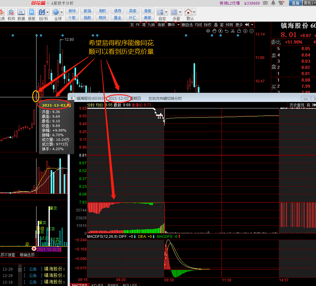Toggle 均线 moving average display
Image resolution: width=316 pixels, height=286 pixels.
[198, 25]
